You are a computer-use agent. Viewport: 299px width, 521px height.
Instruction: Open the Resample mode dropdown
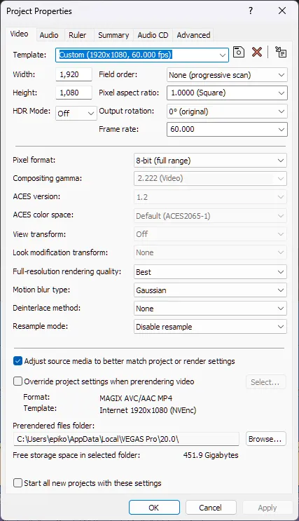click(210, 327)
